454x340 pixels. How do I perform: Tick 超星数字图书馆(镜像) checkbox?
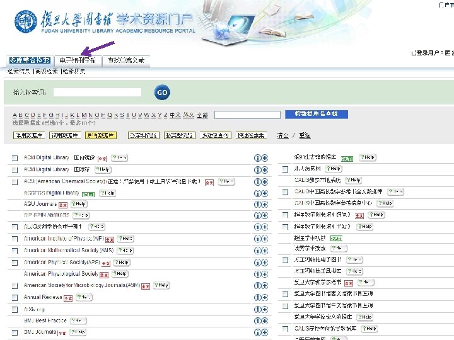coord(285,215)
